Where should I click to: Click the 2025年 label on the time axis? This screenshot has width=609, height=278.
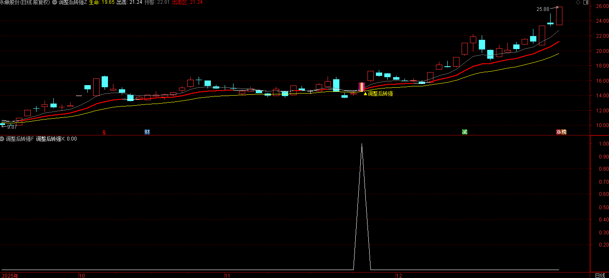pyautogui.click(x=9, y=275)
